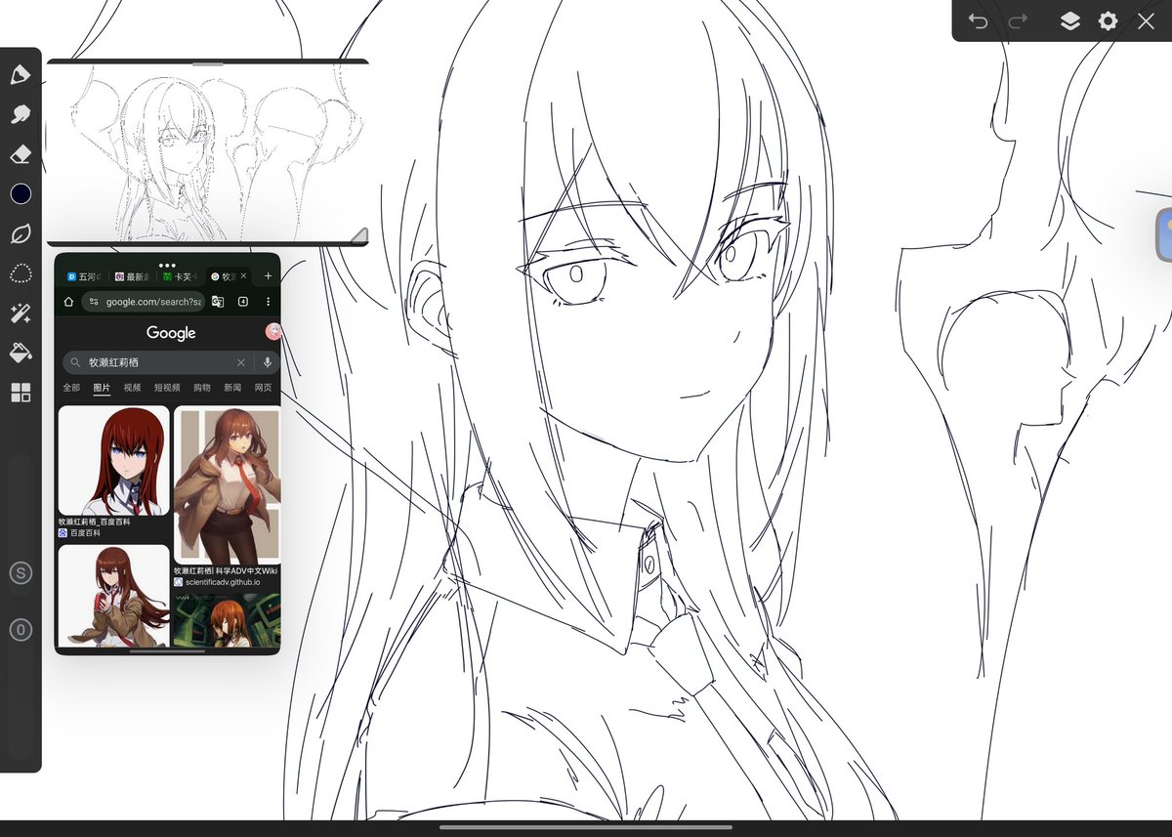Click the circled 0 button on sidebar
1172x837 pixels.
click(x=21, y=630)
